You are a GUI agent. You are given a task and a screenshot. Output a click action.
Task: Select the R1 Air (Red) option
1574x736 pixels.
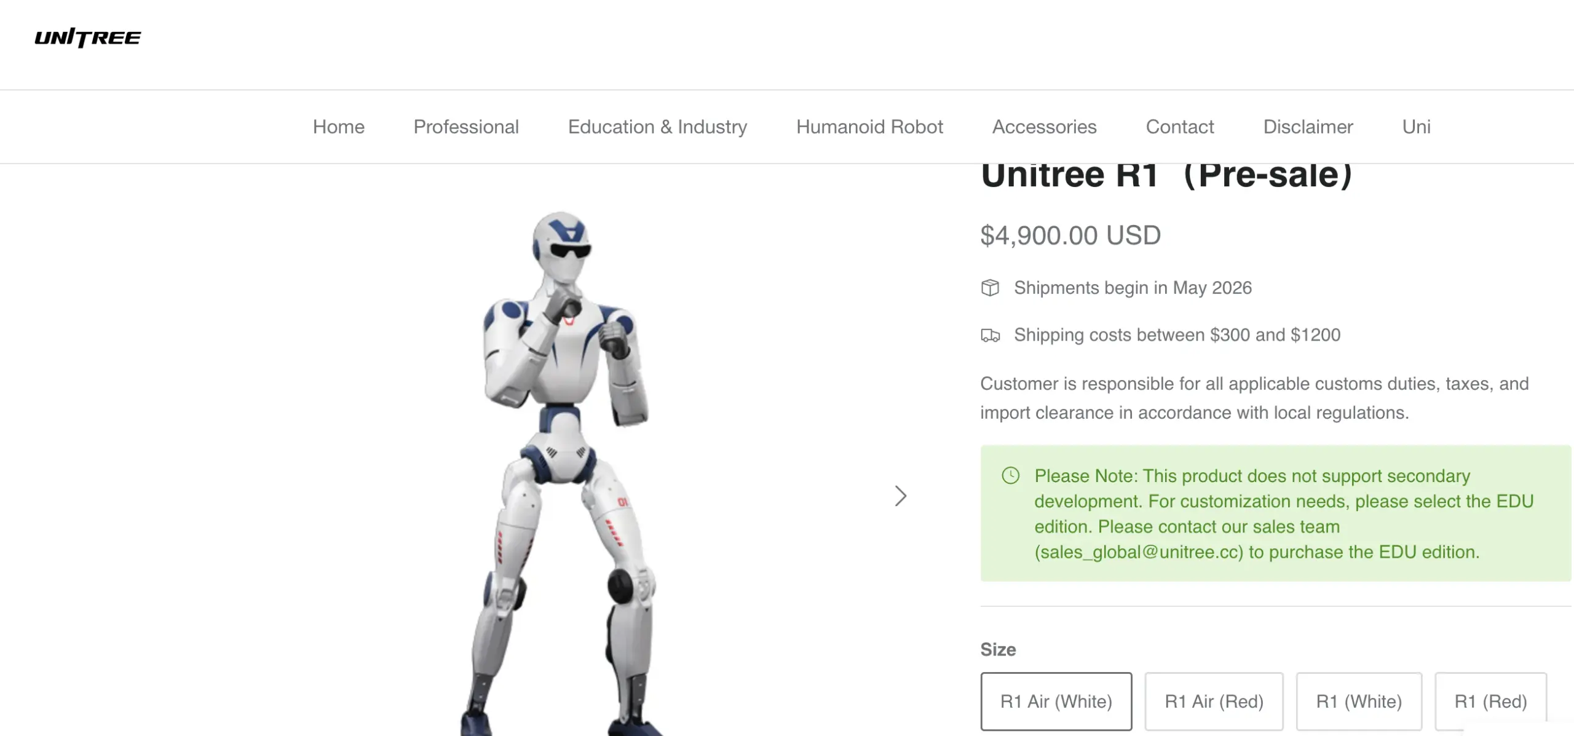[x=1214, y=701]
